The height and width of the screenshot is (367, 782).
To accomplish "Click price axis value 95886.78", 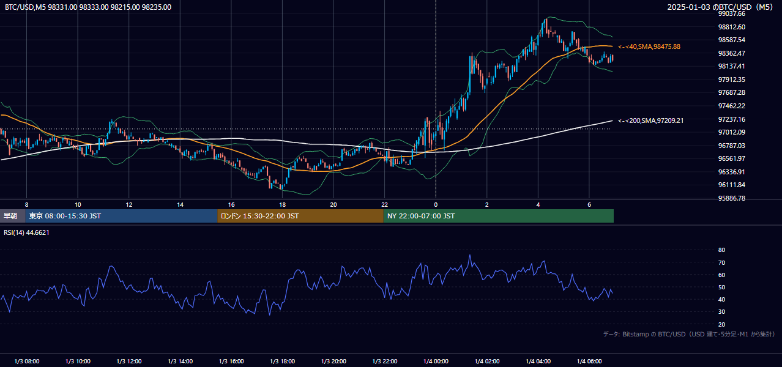I will coord(732,198).
